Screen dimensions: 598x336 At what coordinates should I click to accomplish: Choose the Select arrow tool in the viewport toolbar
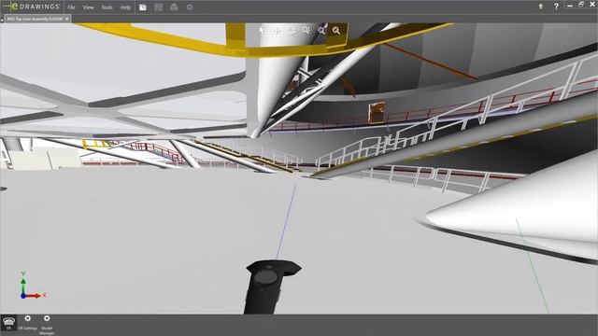262,31
